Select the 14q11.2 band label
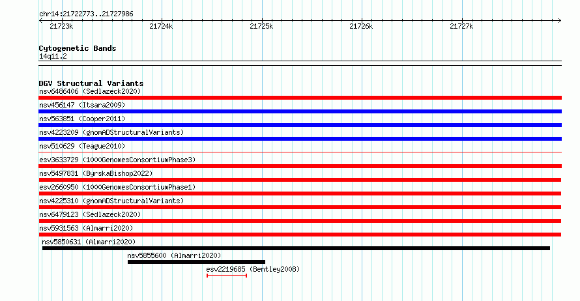580x301 pixels. click(x=53, y=56)
